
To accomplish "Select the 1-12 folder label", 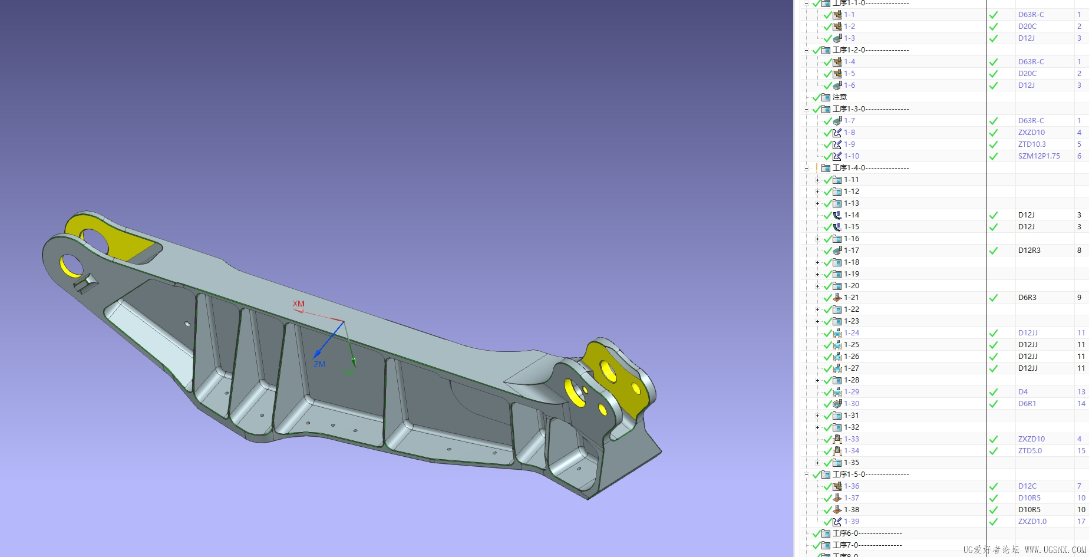I will [x=852, y=192].
